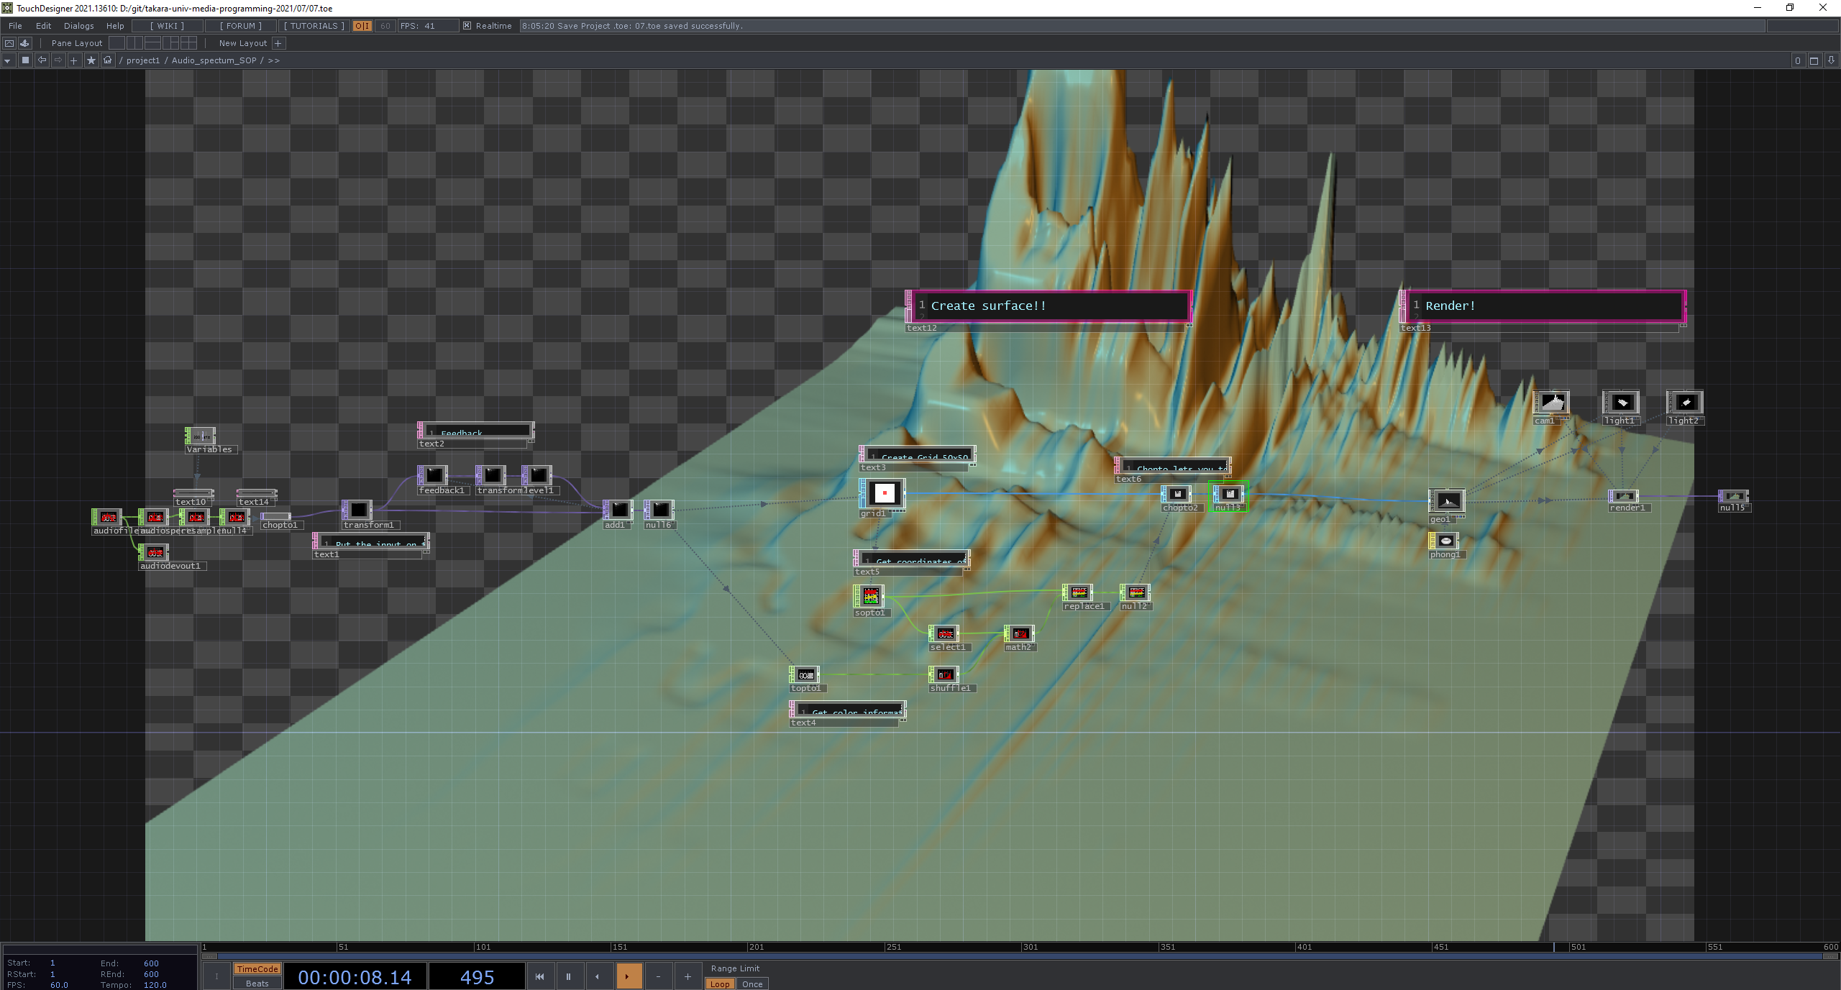1841x990 pixels.
Task: Go back with the left arrow icon
Action: (42, 60)
